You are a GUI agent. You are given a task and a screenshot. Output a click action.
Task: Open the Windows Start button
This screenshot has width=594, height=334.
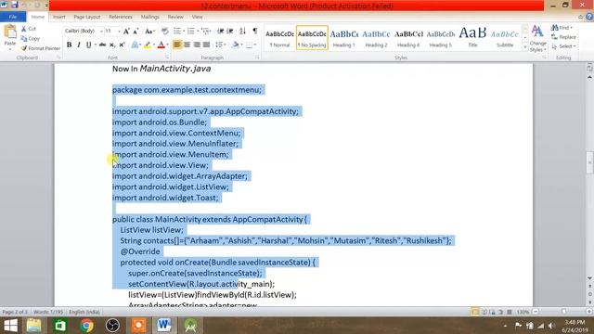coord(10,326)
